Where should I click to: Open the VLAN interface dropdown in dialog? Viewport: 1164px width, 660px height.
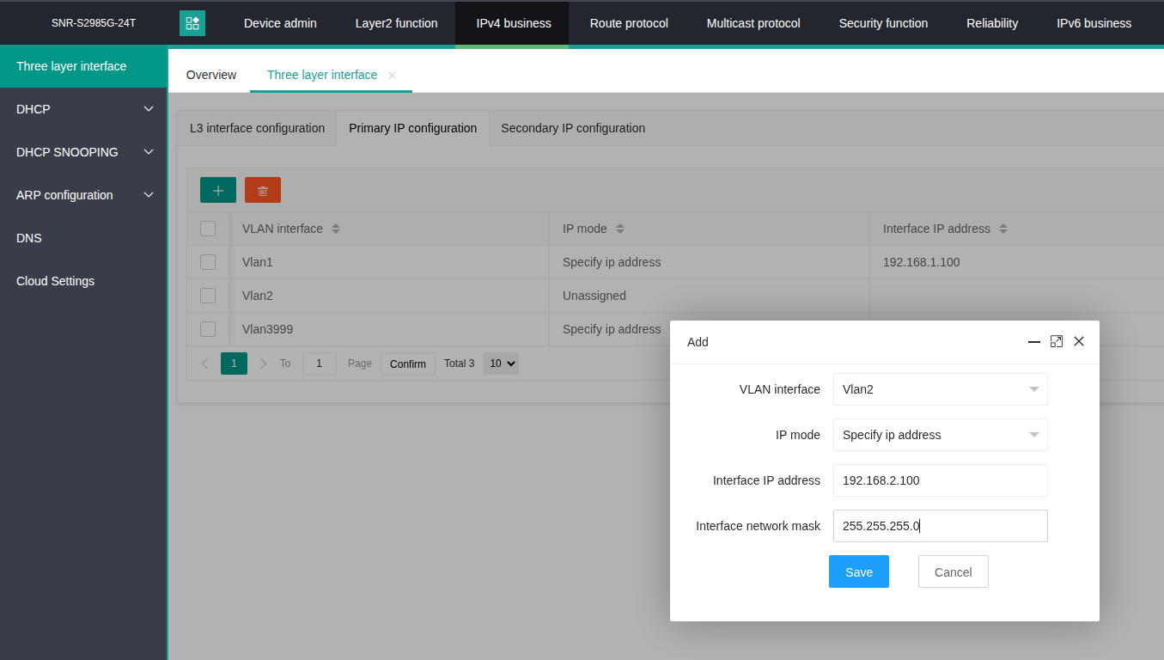941,389
